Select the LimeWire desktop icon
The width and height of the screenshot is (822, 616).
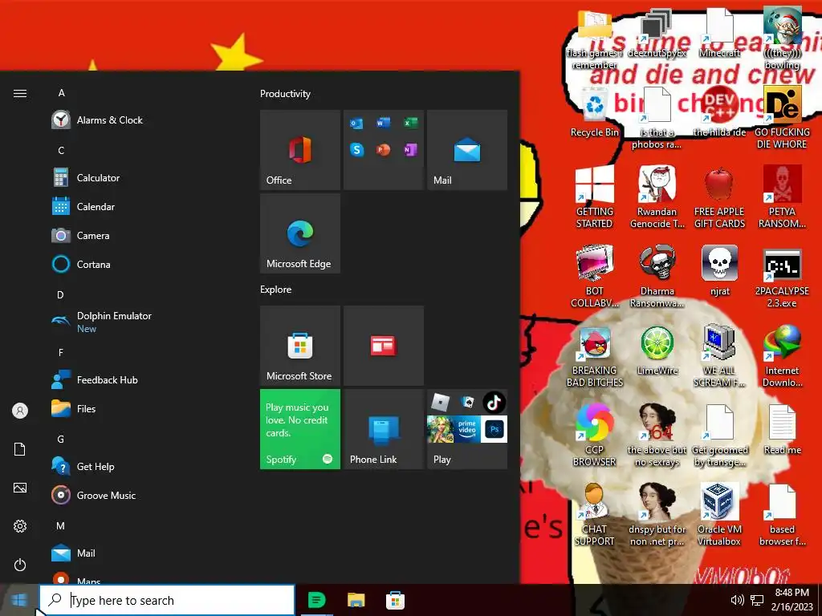(657, 350)
